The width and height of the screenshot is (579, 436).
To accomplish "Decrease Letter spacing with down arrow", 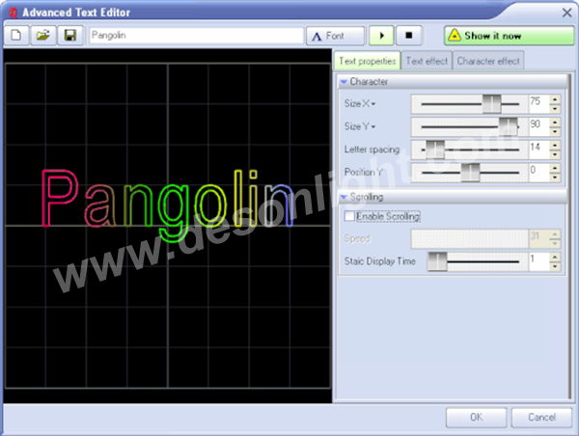I will click(x=555, y=154).
